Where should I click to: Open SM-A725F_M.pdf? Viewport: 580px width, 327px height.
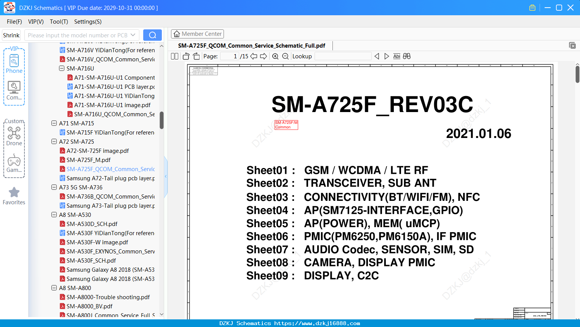tap(88, 160)
